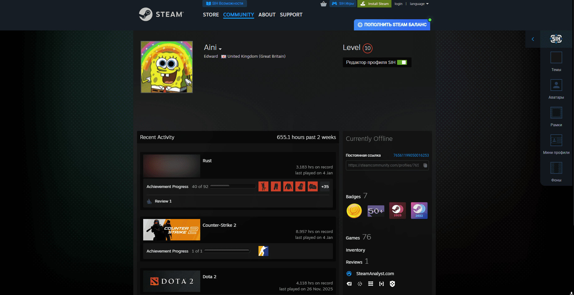Open the Aini name dropdown arrow
This screenshot has height=295, width=574.
220,49
